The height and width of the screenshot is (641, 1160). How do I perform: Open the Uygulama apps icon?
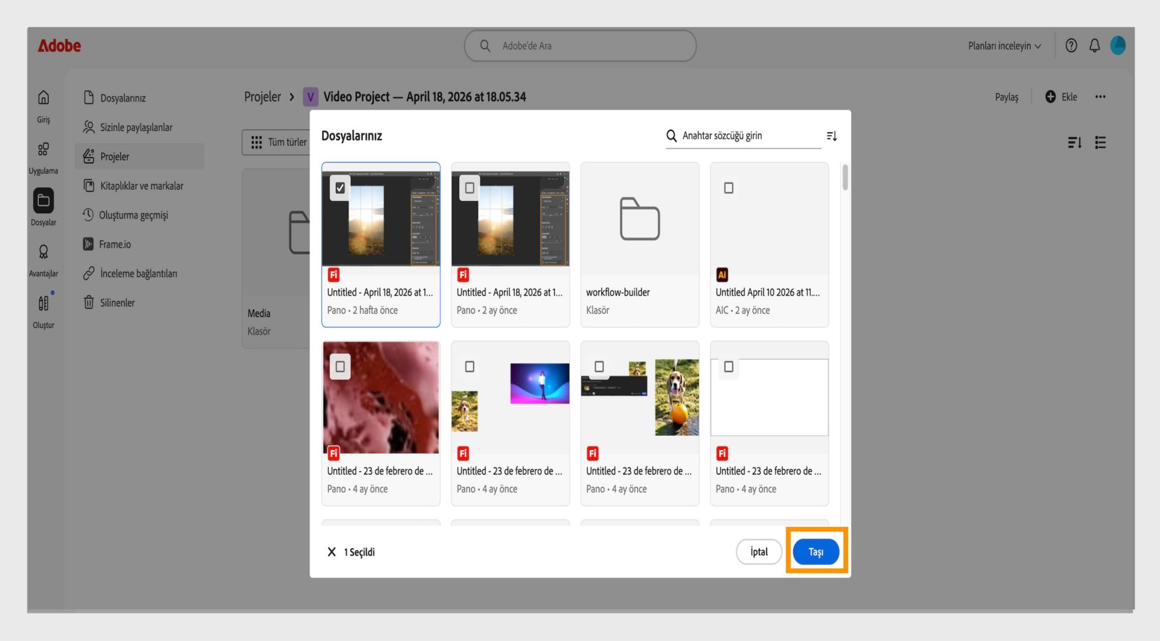coord(43,149)
